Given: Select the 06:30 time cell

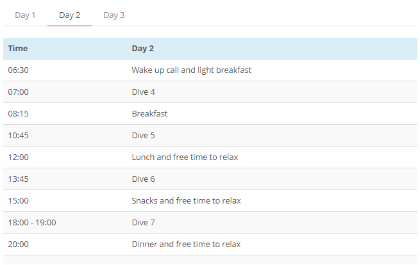Looking at the screenshot, I should coord(18,70).
